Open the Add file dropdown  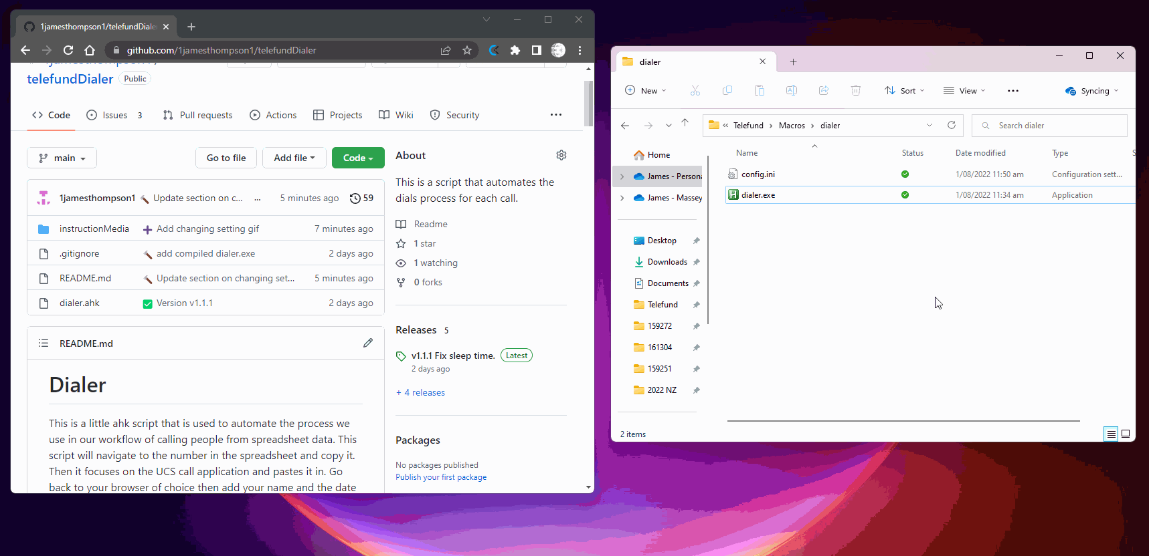[294, 158]
